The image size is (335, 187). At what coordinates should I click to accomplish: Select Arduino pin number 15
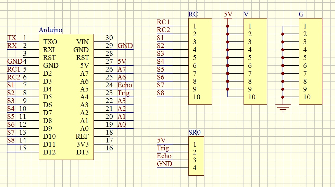23,148
